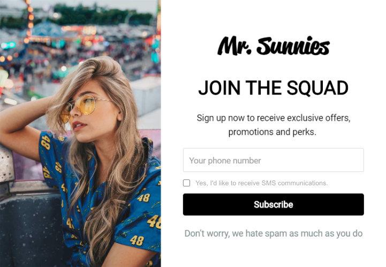Screen dimensions: 386x267
Task: Click the word 'Sunnies' in the logo
Action: click(x=293, y=46)
